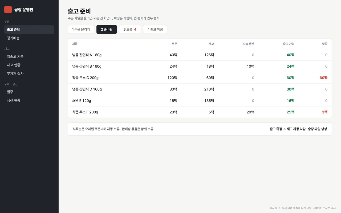The image size is (341, 213).
Task: Click the 출고 준비 page heading
Action: coord(79,11)
